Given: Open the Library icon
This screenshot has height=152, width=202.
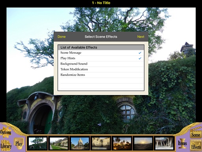Looking at the screenshot, I should [6, 146].
